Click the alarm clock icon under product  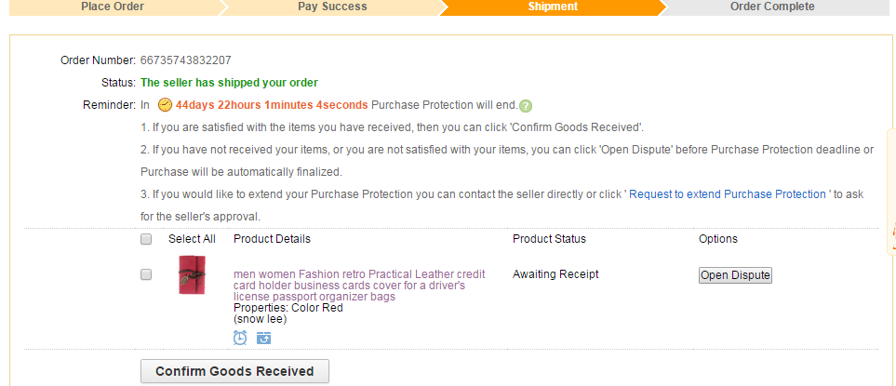[x=240, y=338]
